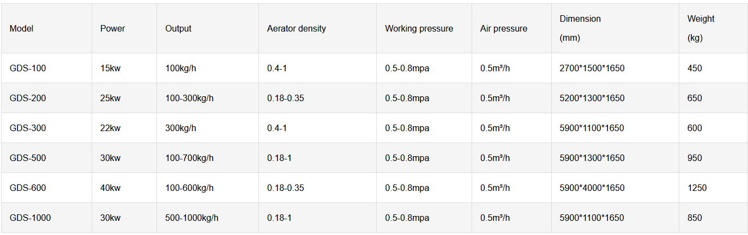Click the Model column header
The width and height of the screenshot is (748, 235).
[x=22, y=28]
